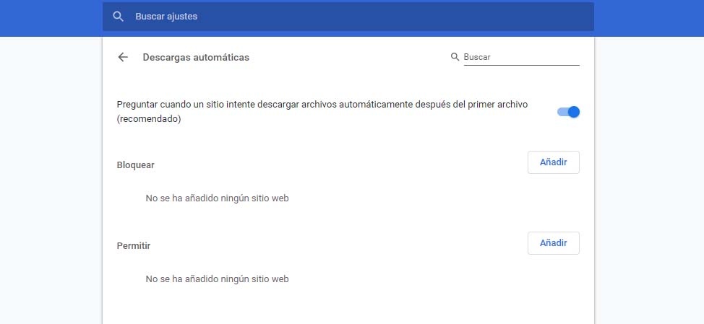
Task: Click the (recomendado) text
Action: point(148,120)
